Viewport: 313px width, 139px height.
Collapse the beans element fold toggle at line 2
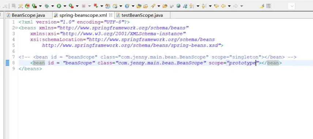(16, 28)
